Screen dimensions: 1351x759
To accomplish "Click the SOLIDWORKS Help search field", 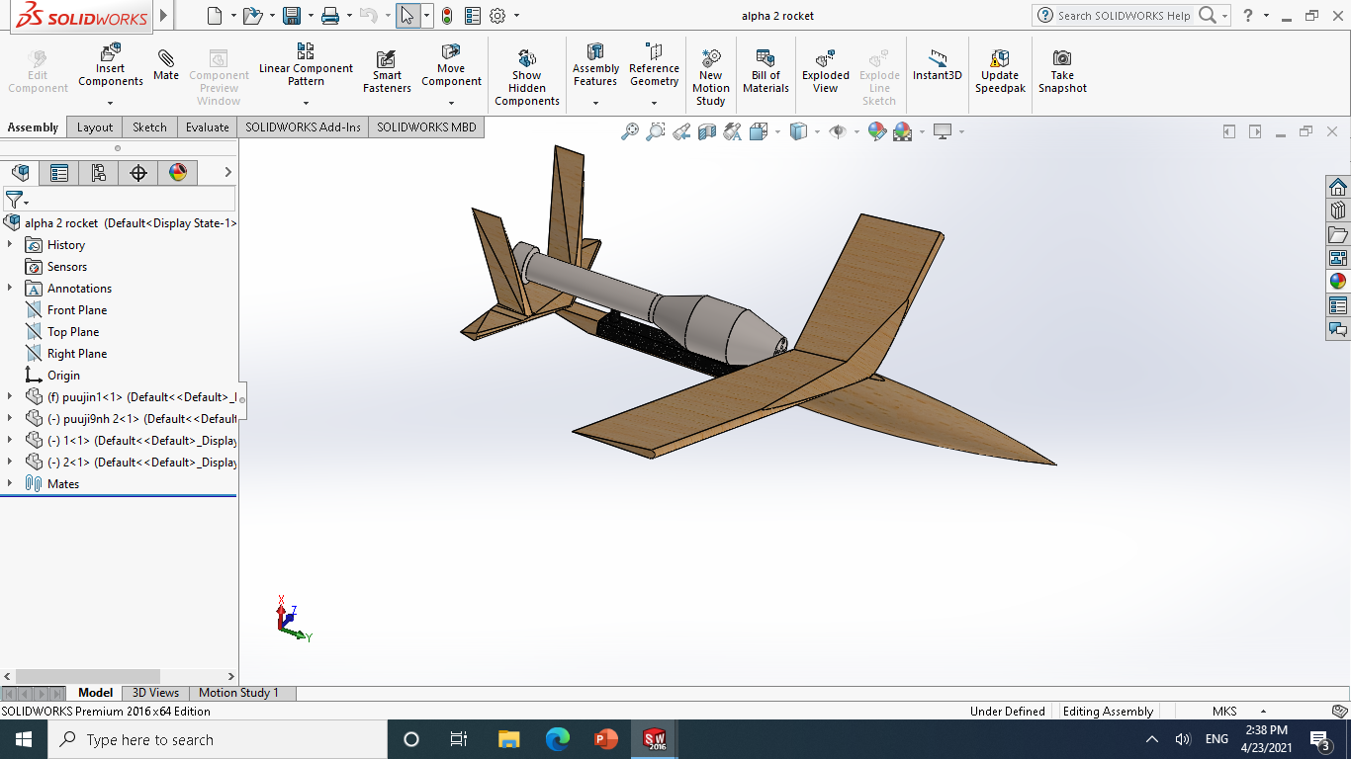I will 1124,16.
